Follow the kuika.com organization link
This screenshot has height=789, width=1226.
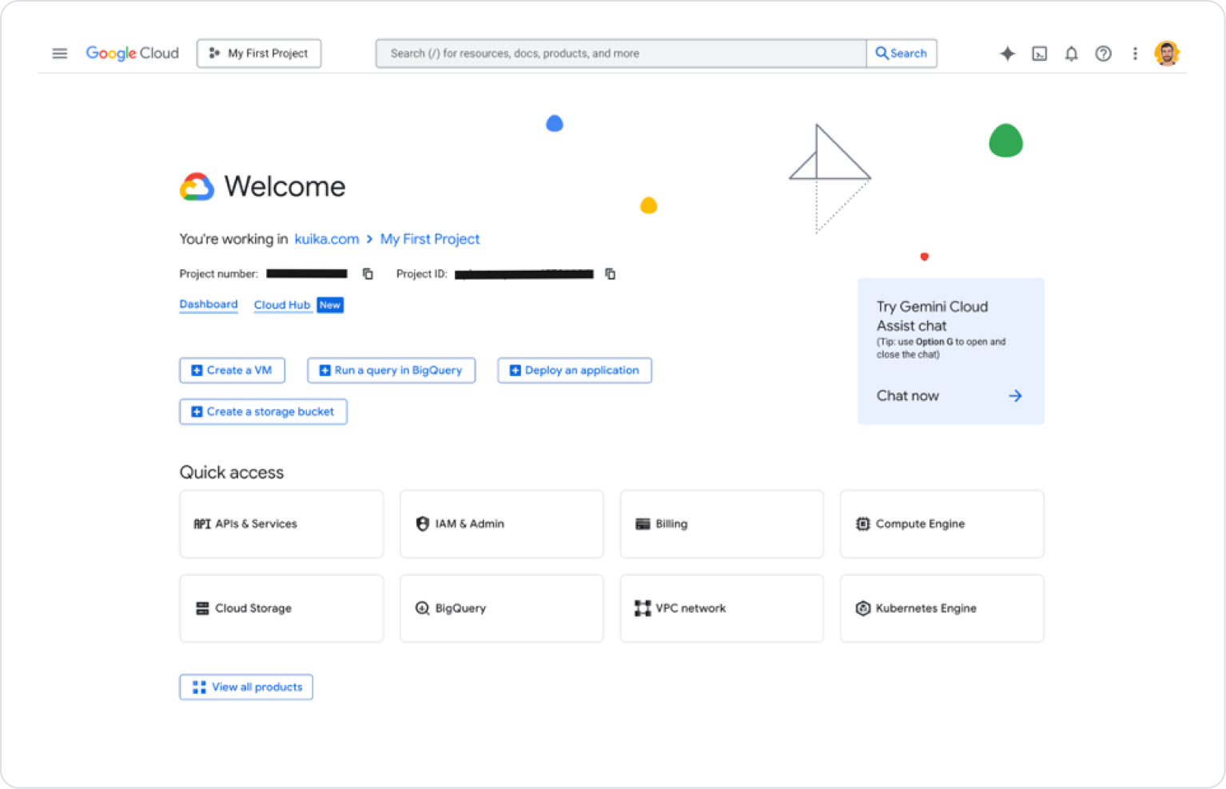coord(327,239)
